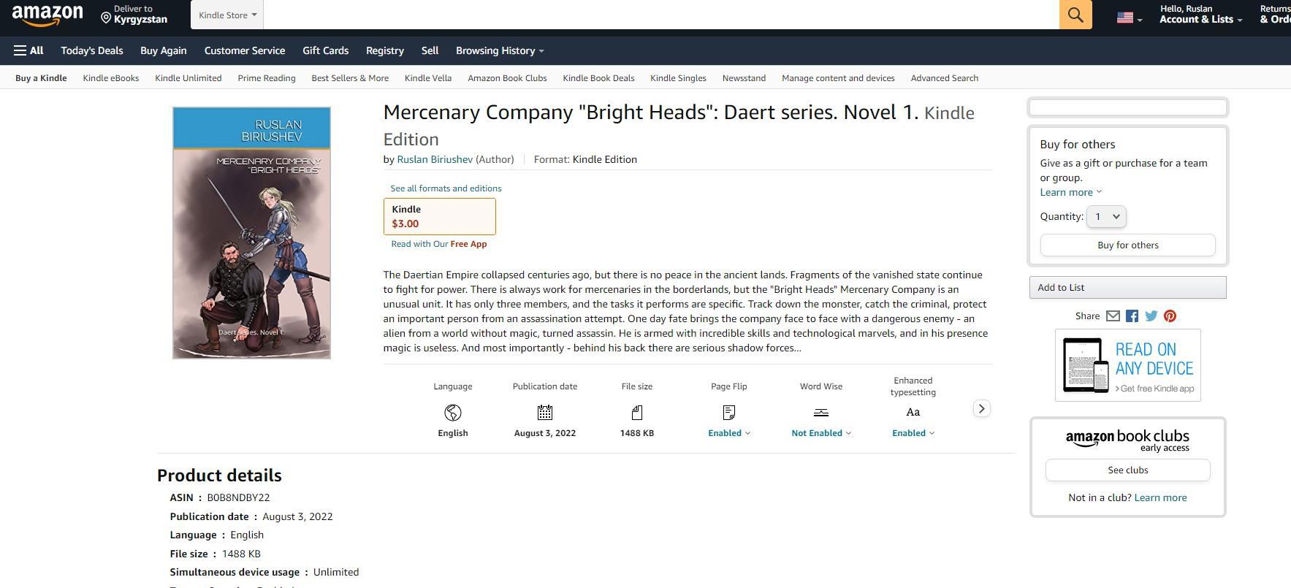Open author Ruslan Biriushev's page link

tap(435, 159)
